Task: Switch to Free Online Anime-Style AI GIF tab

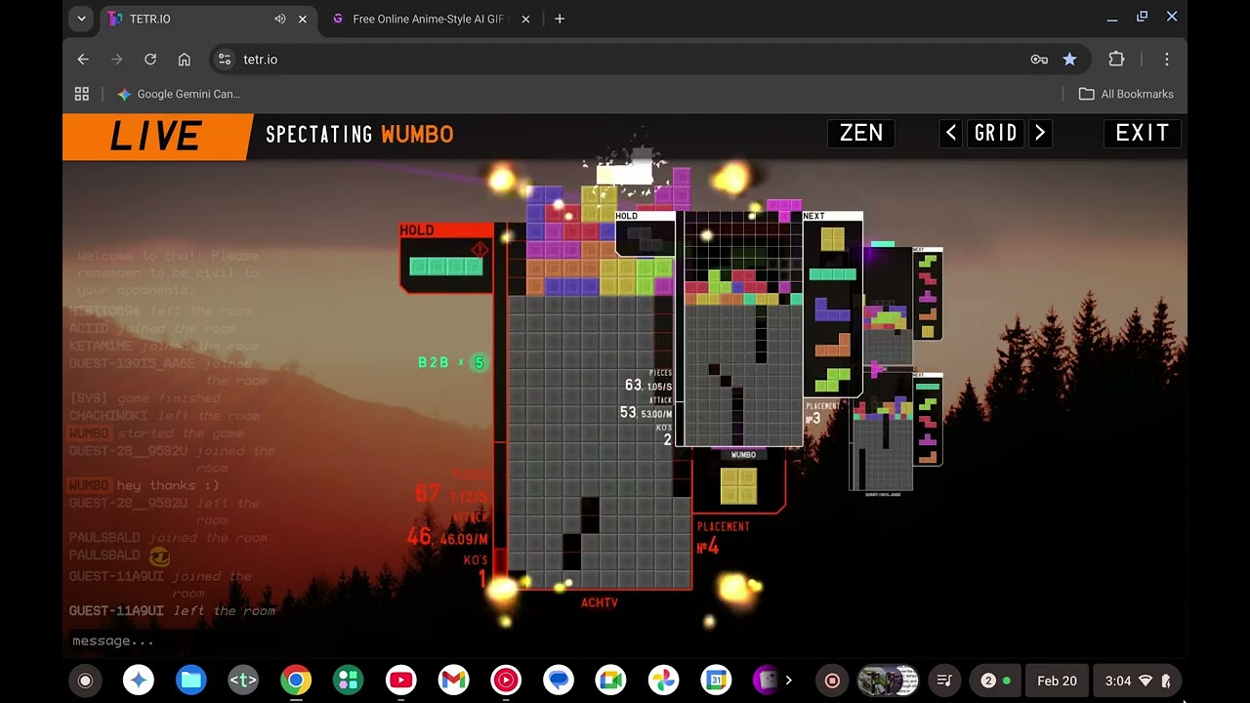Action: point(430,19)
